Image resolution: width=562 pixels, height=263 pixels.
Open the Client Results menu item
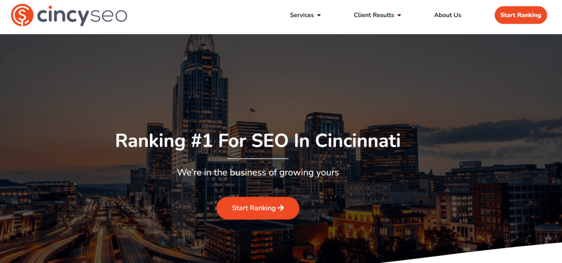pos(374,15)
